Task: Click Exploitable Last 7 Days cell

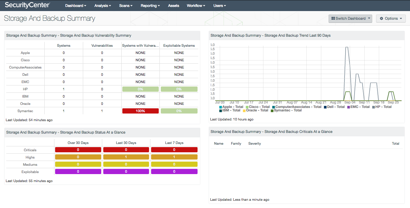Action: 174,172
